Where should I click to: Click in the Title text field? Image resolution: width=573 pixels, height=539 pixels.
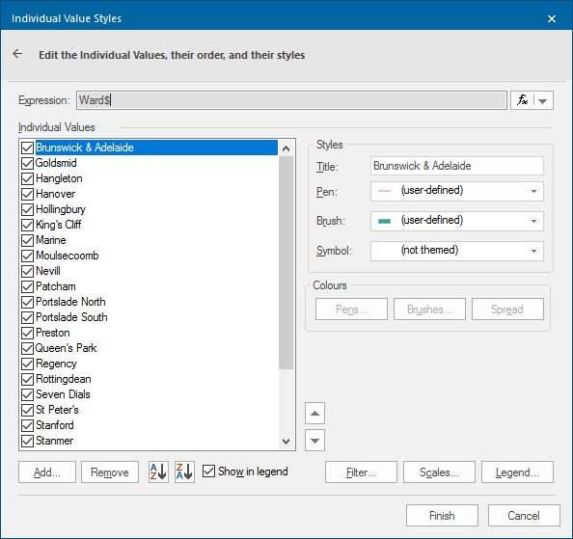457,166
